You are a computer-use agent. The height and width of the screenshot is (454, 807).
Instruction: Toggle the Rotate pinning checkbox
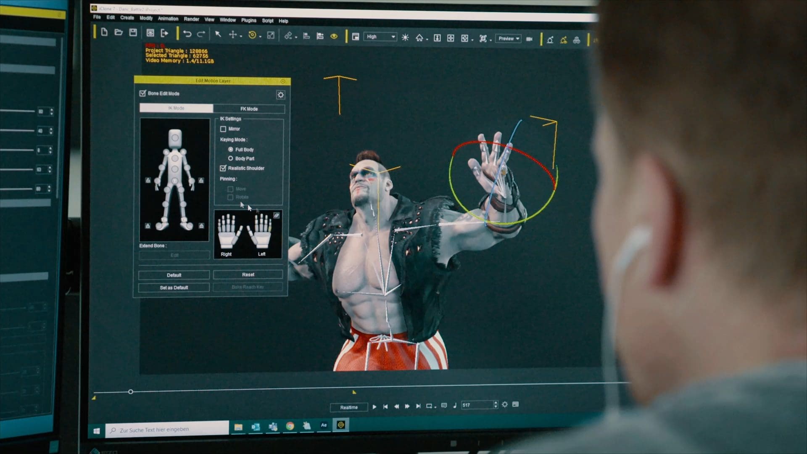[x=230, y=197]
